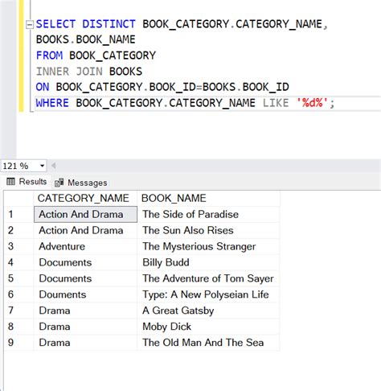
Task: Select row number 2 header
Action: point(19,230)
